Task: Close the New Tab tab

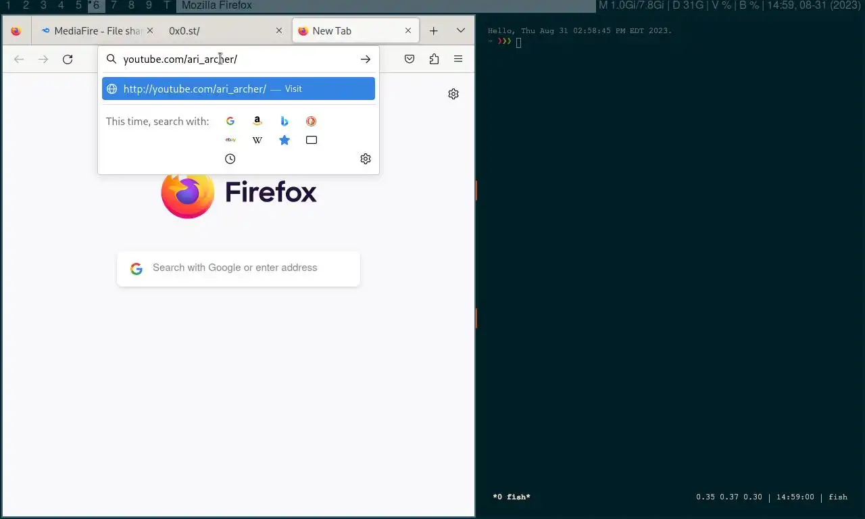Action: point(408,31)
